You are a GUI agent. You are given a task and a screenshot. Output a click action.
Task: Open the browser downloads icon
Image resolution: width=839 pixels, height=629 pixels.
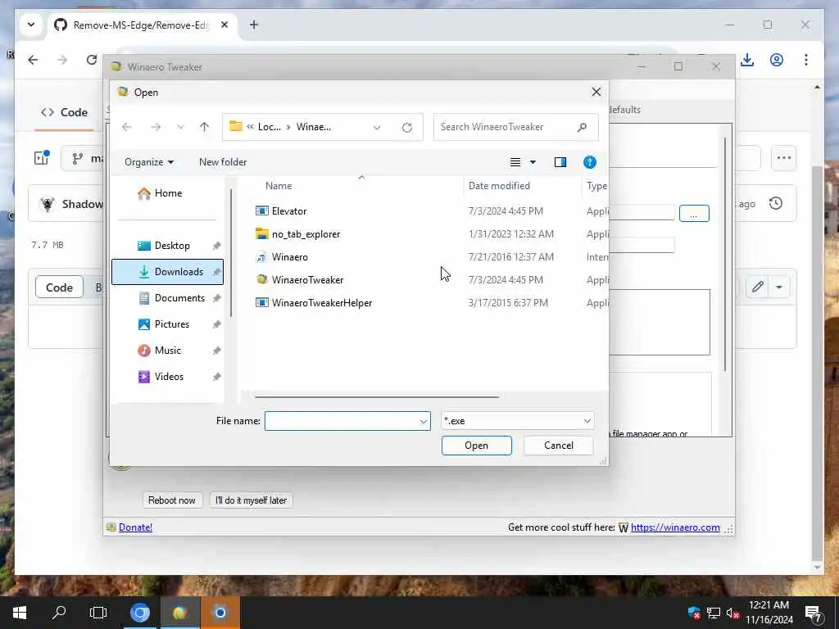click(x=747, y=60)
